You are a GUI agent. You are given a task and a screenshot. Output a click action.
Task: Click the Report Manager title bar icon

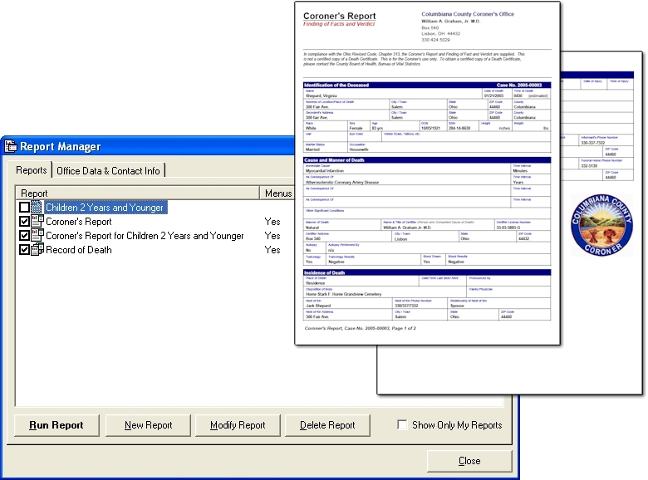coord(10,146)
